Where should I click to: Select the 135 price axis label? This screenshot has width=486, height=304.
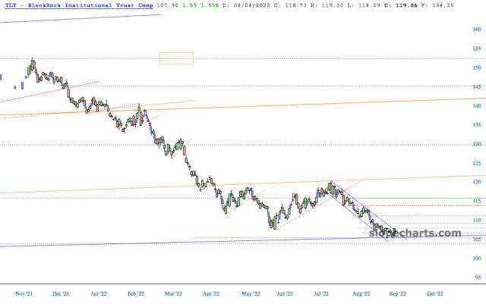coord(477,125)
